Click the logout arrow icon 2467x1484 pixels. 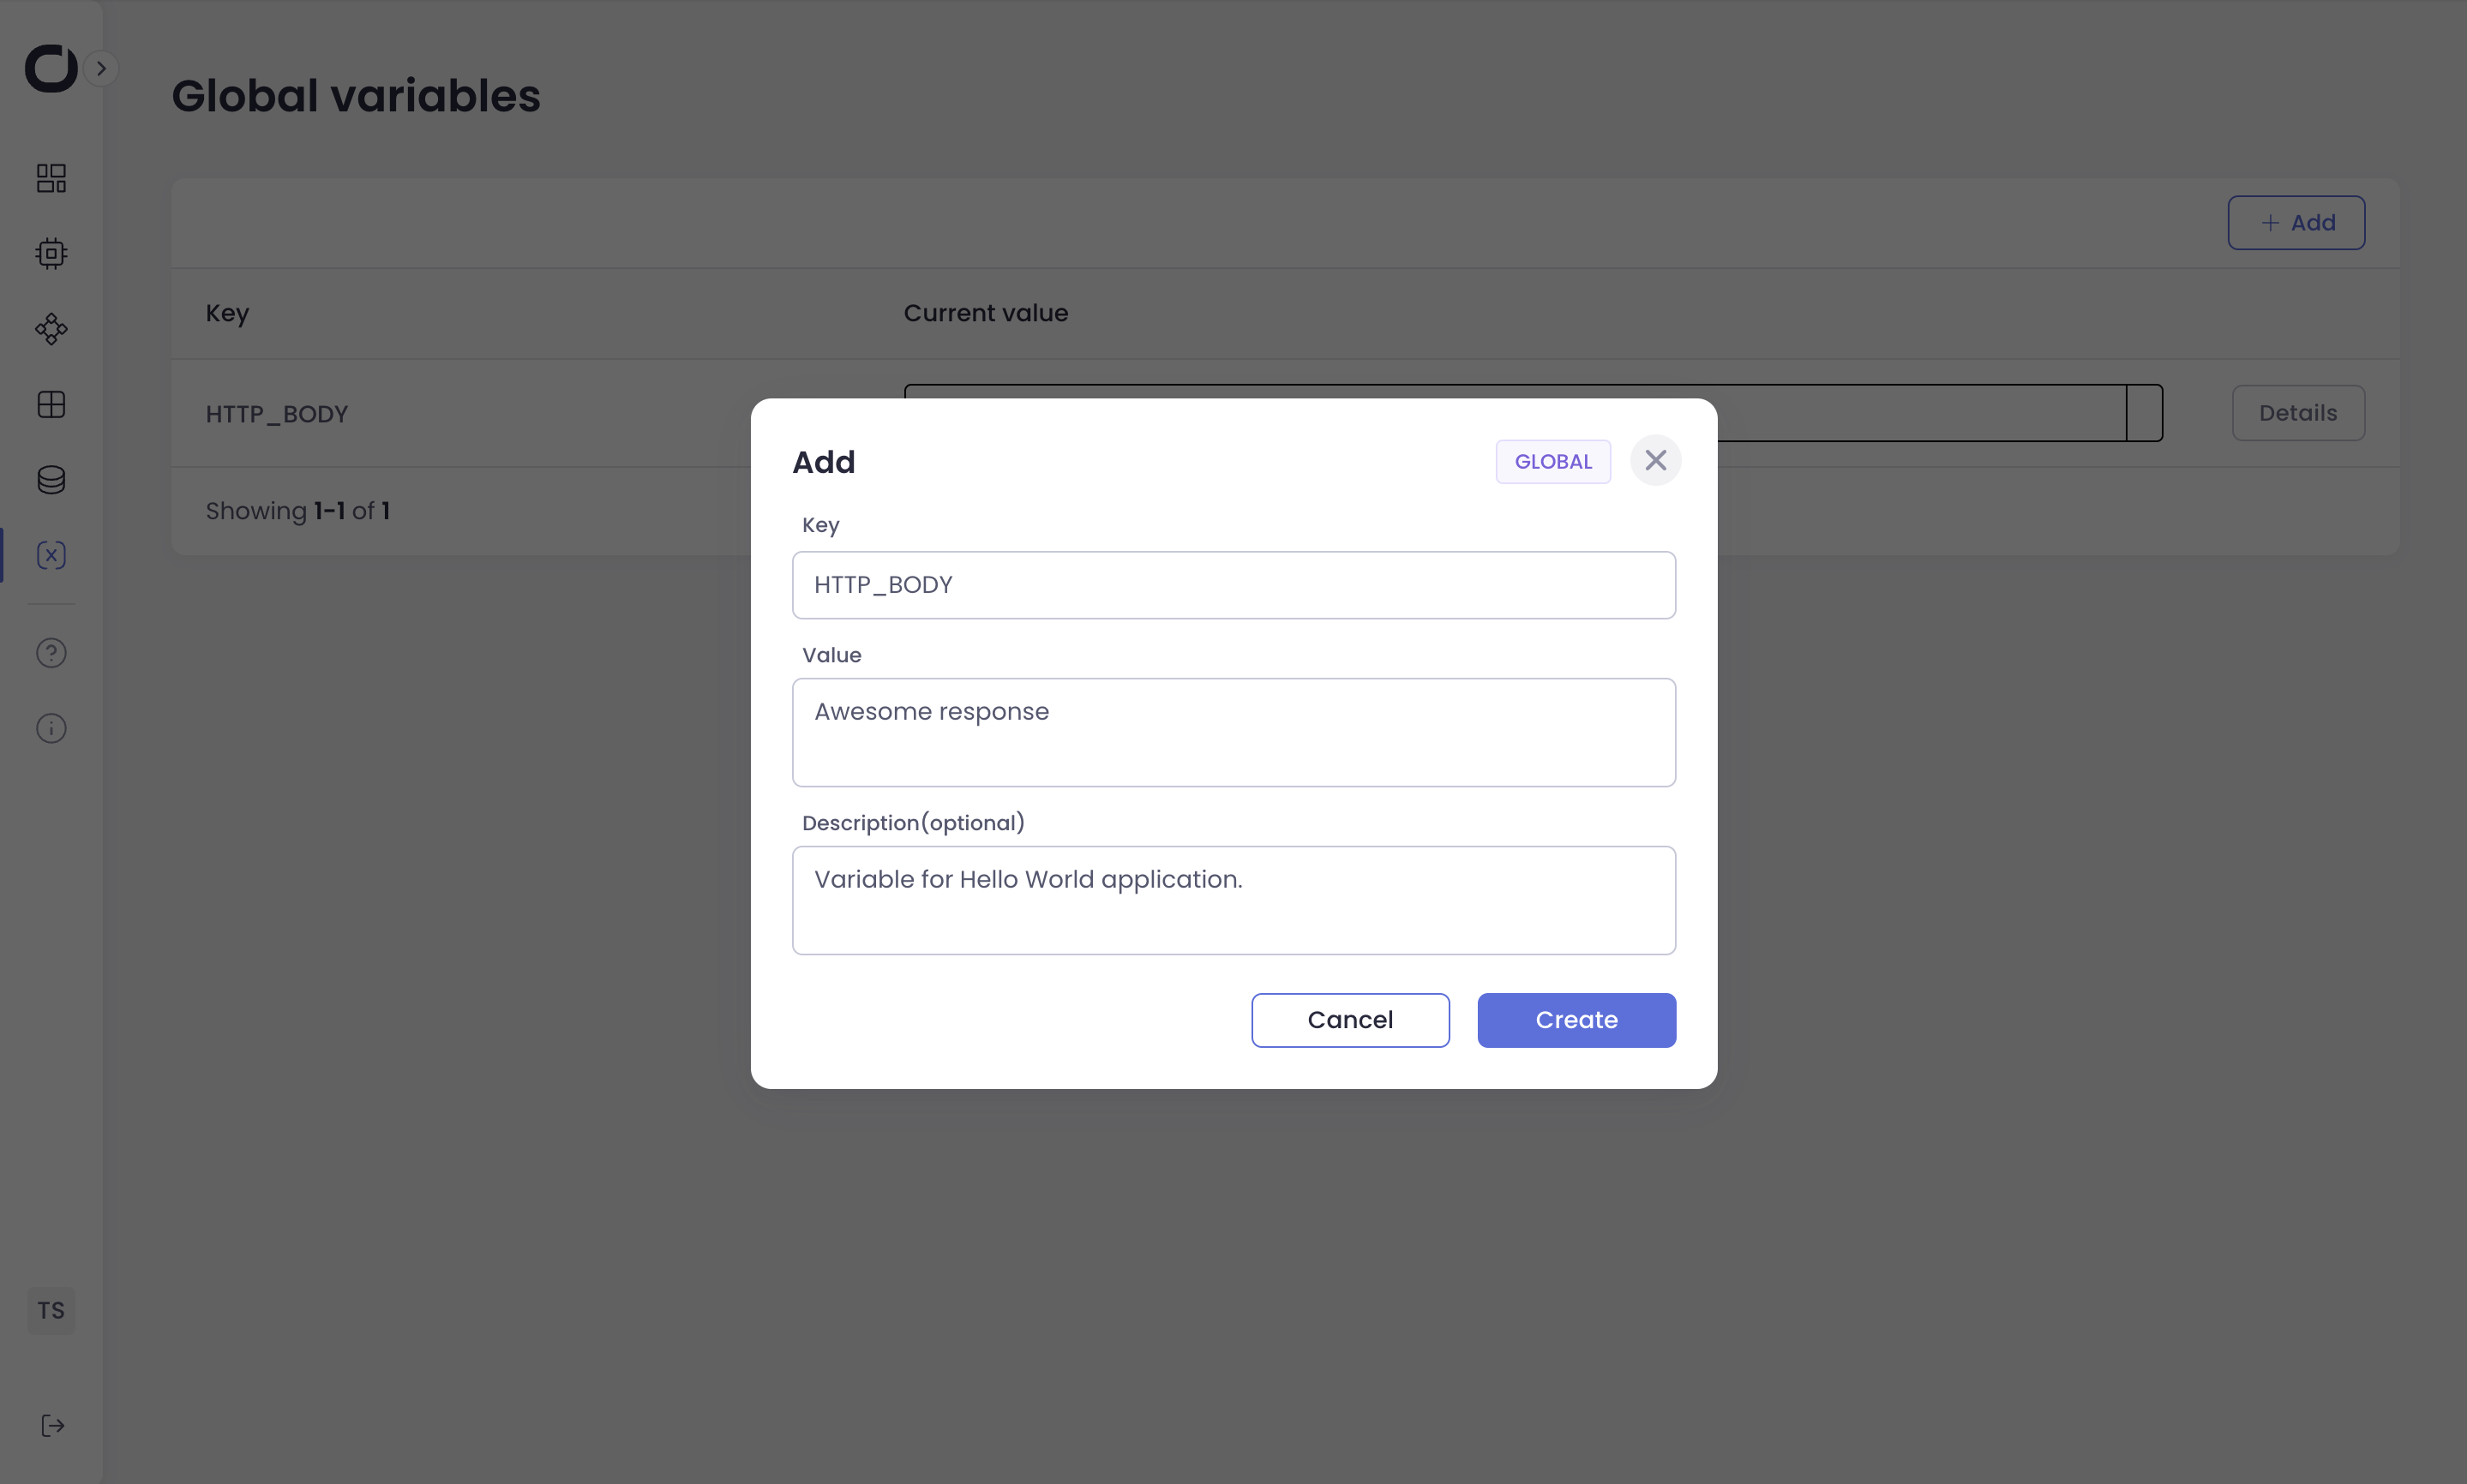tap(52, 1425)
